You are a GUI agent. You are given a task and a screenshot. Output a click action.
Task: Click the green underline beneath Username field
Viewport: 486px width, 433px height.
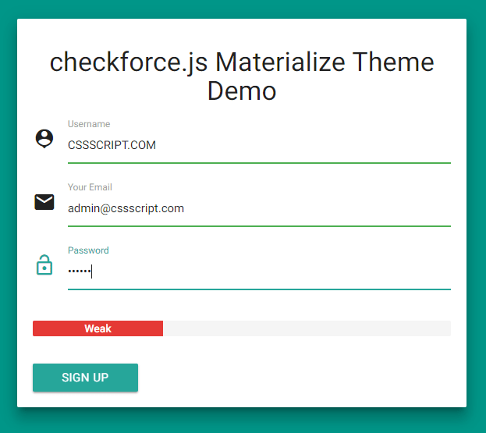[259, 162]
